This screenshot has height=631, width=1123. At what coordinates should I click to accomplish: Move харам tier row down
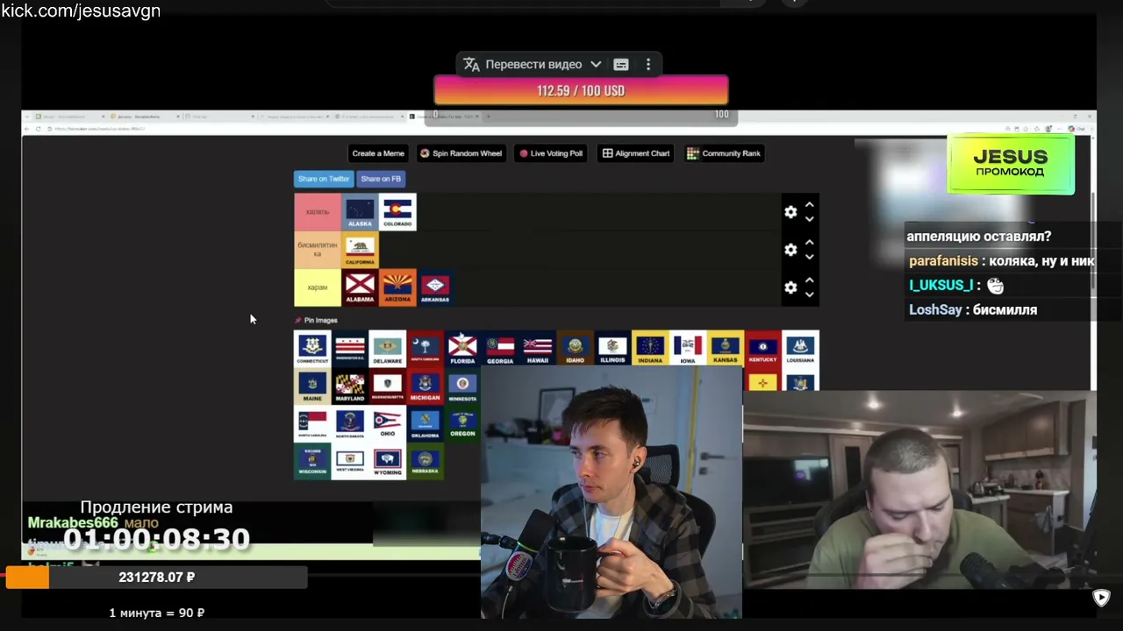[810, 294]
